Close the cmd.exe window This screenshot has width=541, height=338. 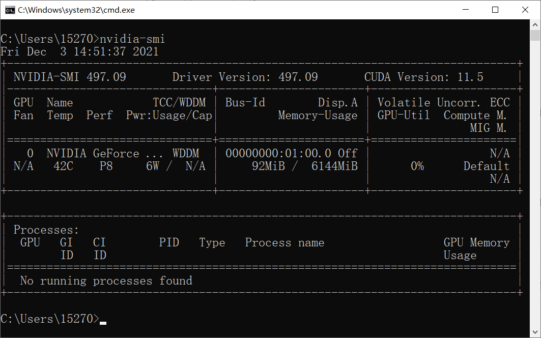525,10
